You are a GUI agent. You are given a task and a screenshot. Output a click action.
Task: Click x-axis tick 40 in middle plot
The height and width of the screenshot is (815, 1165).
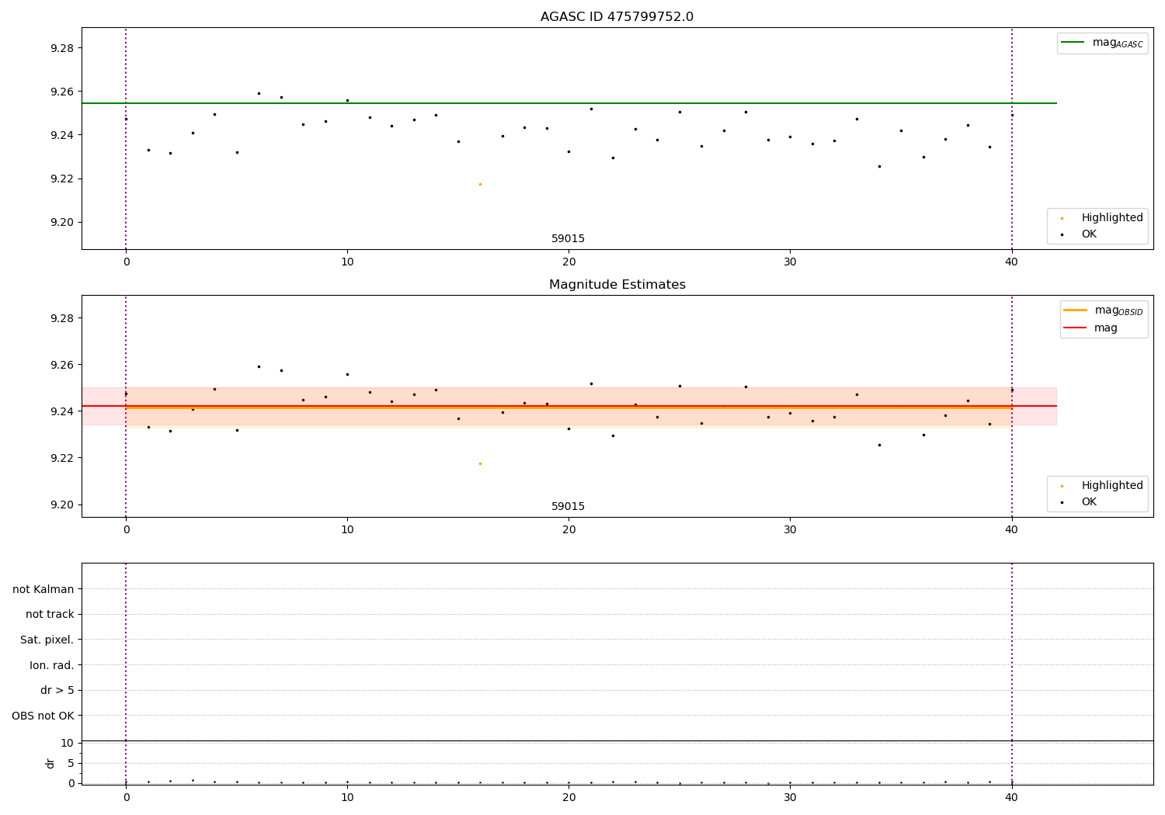1011,530
